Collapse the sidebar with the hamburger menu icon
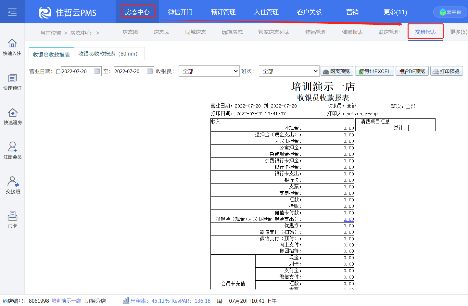This screenshot has height=306, width=468. point(12,12)
